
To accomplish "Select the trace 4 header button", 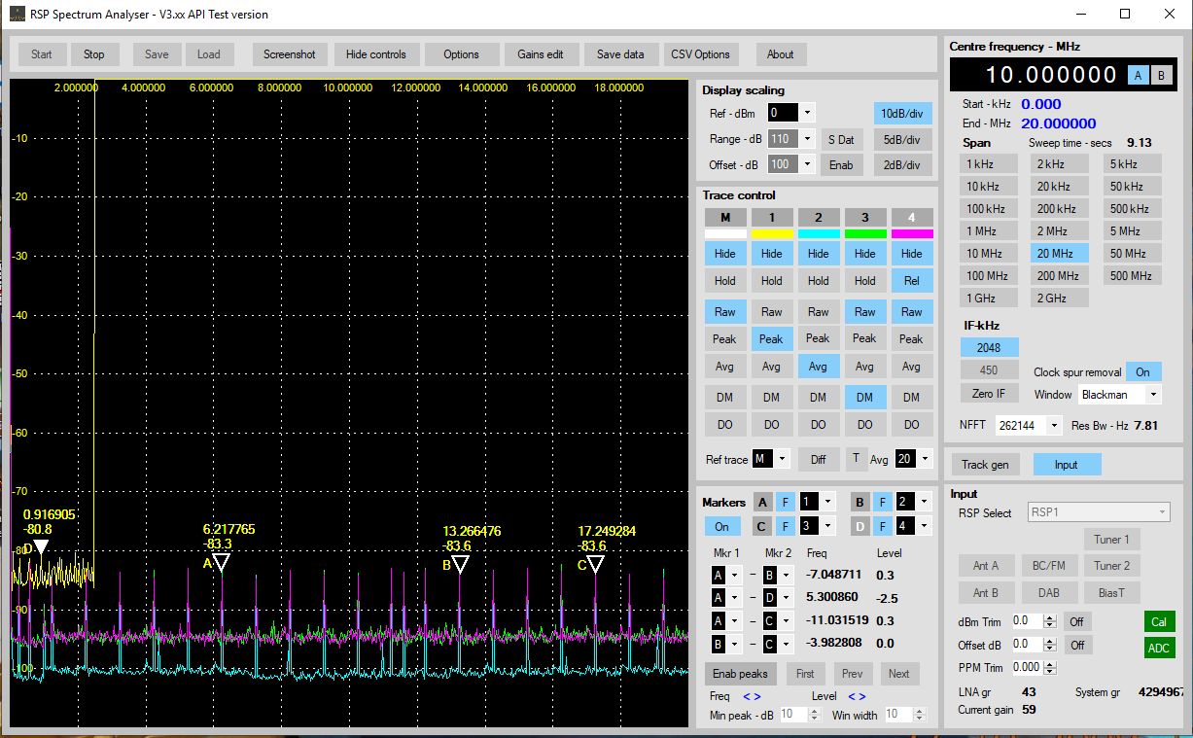I will (911, 217).
